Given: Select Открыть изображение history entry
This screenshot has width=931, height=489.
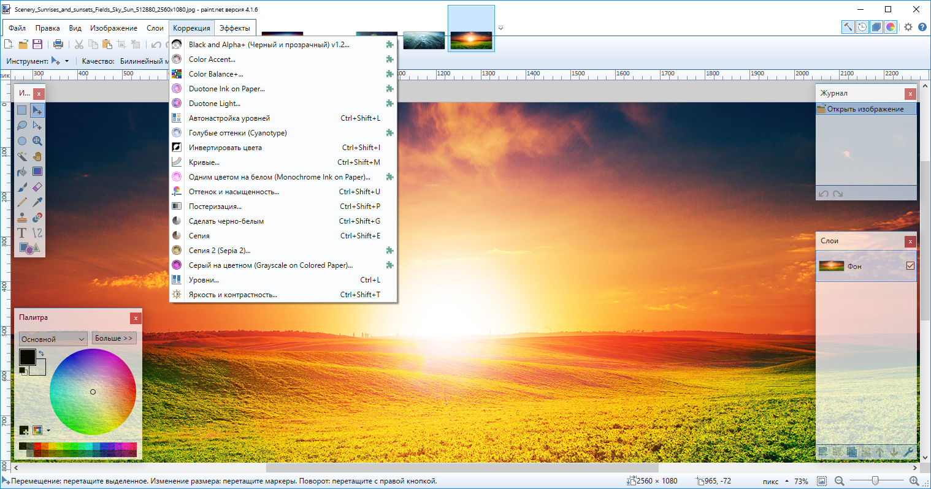Looking at the screenshot, I should [865, 109].
